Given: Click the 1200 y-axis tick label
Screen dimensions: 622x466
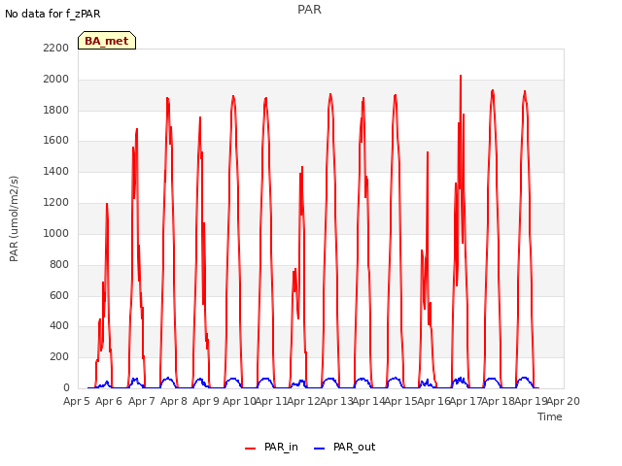Looking at the screenshot, I should (56, 203).
